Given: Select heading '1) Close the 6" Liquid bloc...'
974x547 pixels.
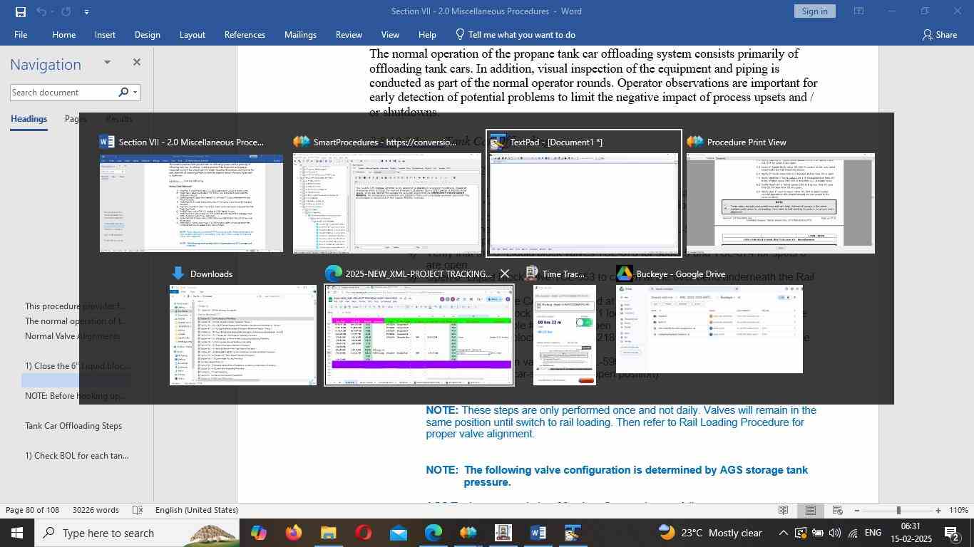Looking at the screenshot, I should tap(78, 366).
